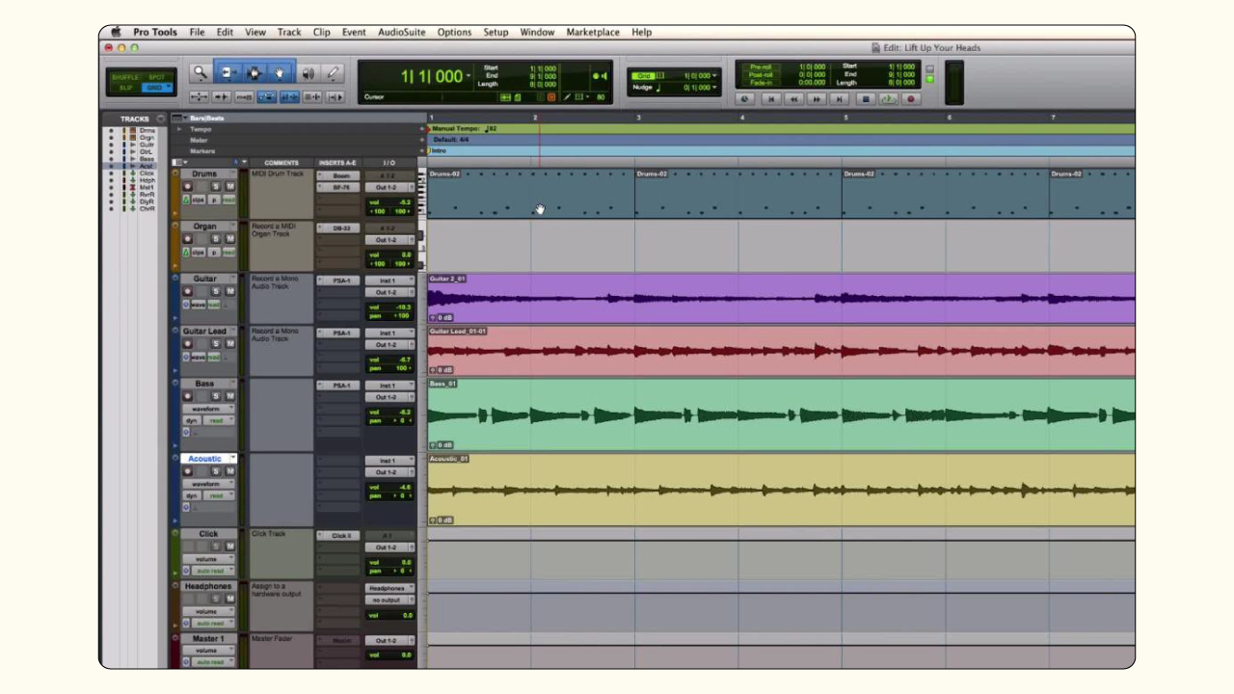Open Click track volume view selector

(208, 559)
